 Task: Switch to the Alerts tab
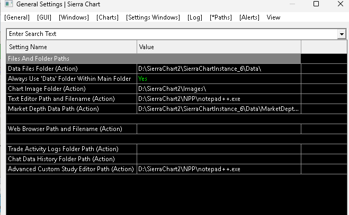[249, 17]
